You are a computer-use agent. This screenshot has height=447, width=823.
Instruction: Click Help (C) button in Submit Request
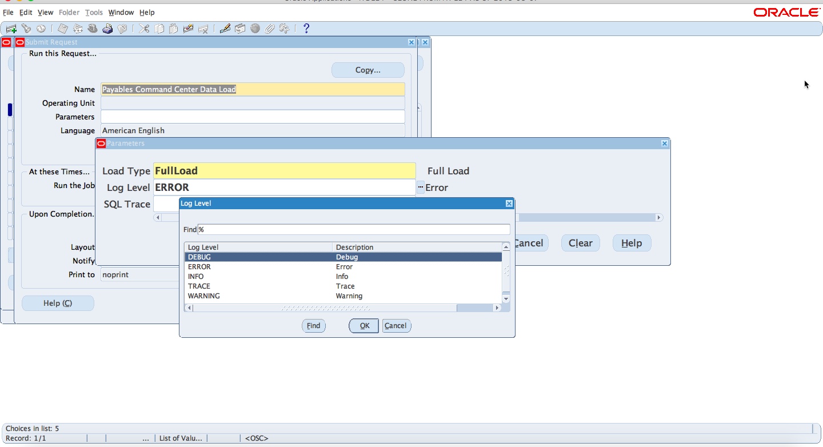58,303
